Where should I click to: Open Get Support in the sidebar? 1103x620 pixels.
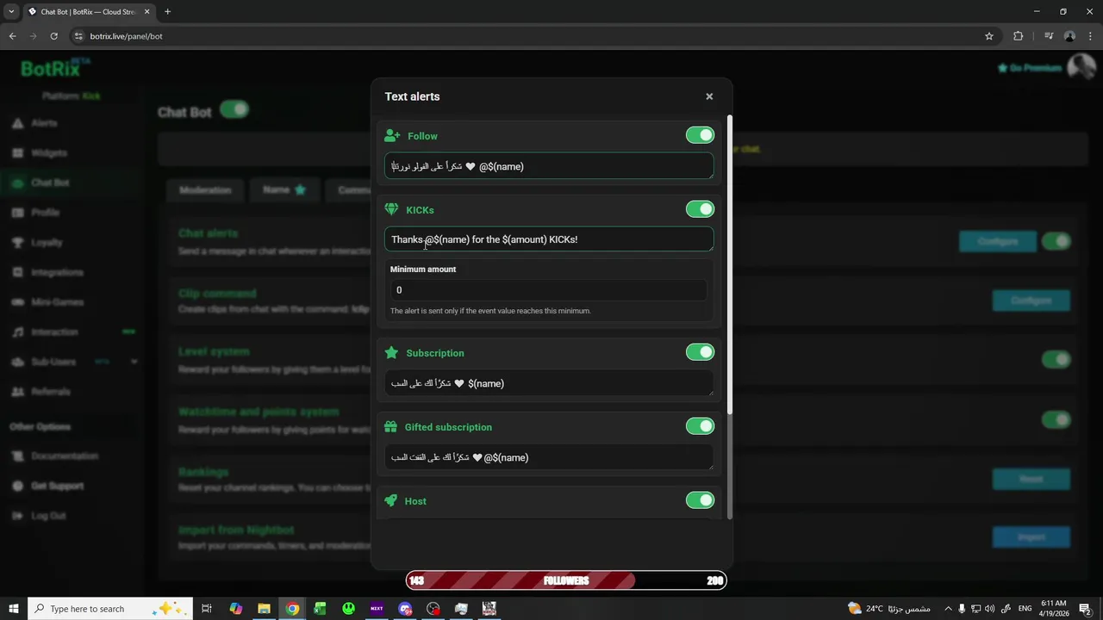[x=57, y=486]
